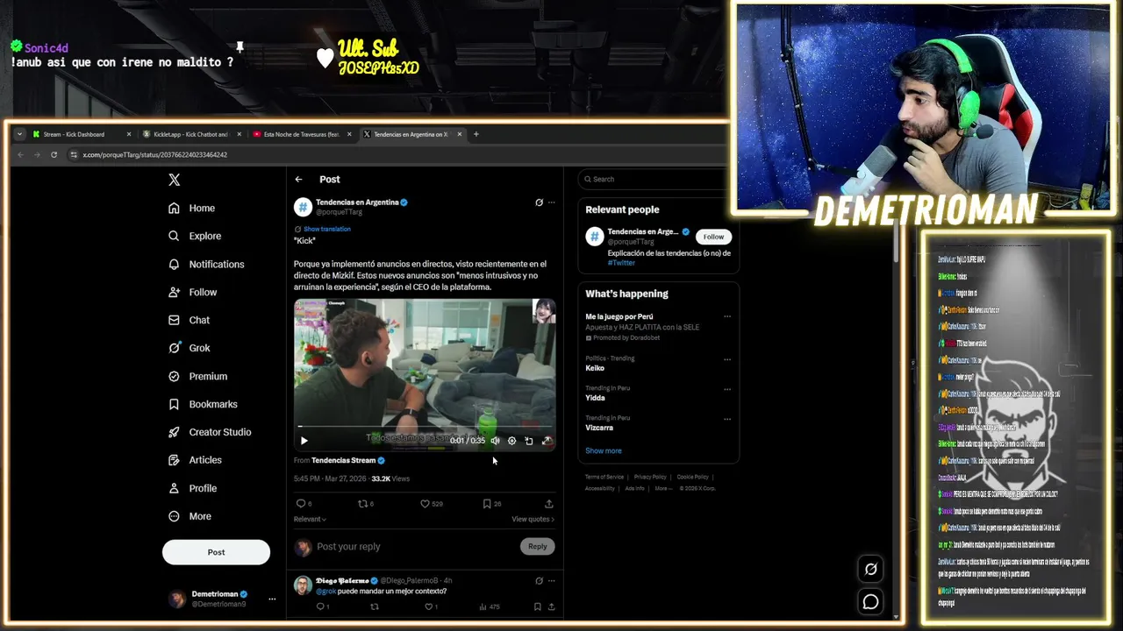Select Tendencias en Argentina browser tab
This screenshot has height=631, width=1123.
click(x=411, y=134)
